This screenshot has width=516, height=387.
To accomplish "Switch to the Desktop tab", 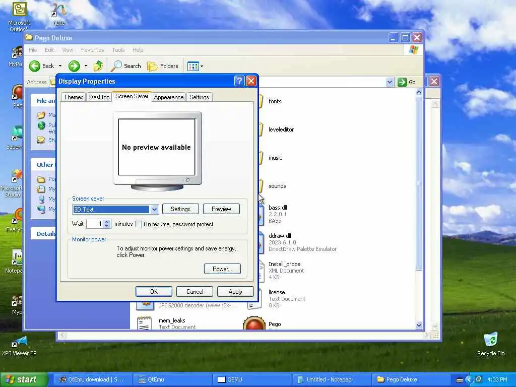I will 99,97.
